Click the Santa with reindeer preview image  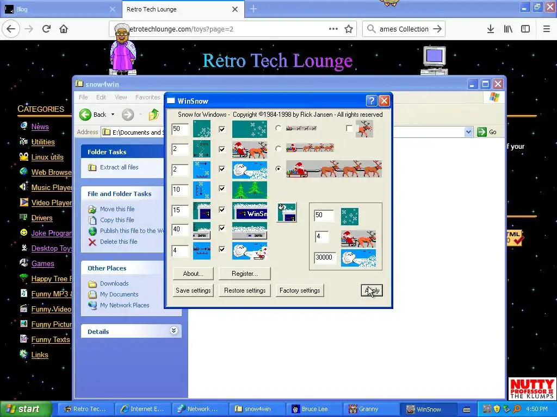click(x=249, y=149)
